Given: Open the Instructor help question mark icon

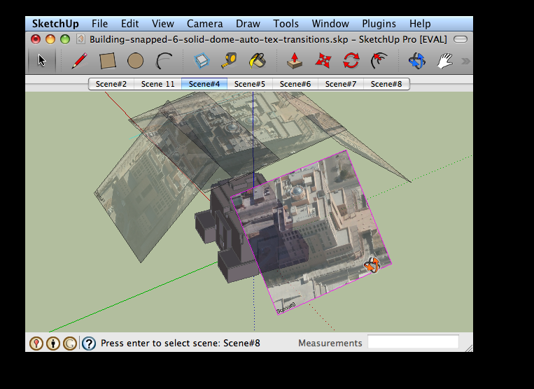Looking at the screenshot, I should click(89, 343).
